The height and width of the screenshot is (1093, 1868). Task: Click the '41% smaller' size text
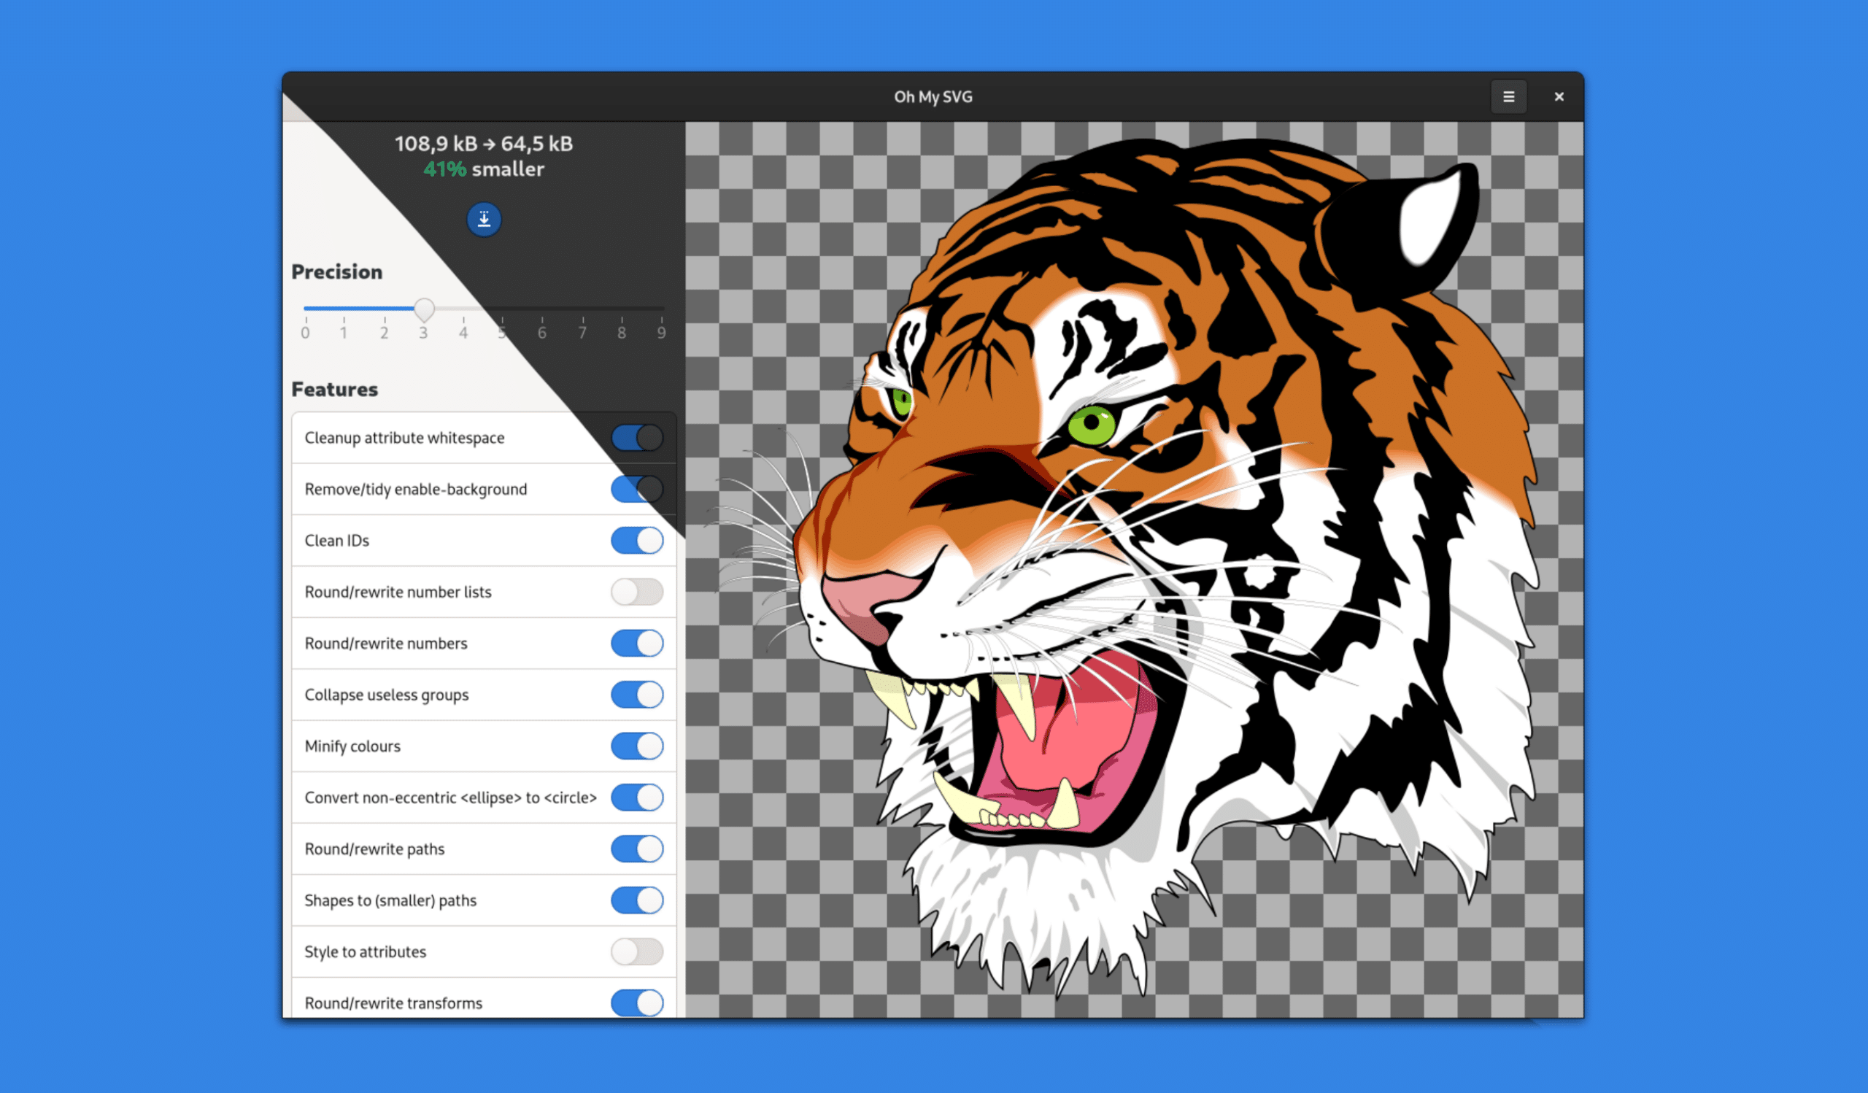tap(483, 169)
